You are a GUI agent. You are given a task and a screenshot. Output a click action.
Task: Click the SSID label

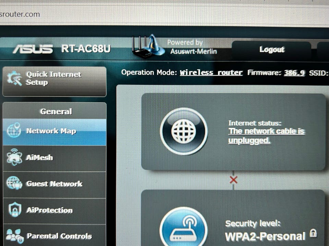coord(318,73)
